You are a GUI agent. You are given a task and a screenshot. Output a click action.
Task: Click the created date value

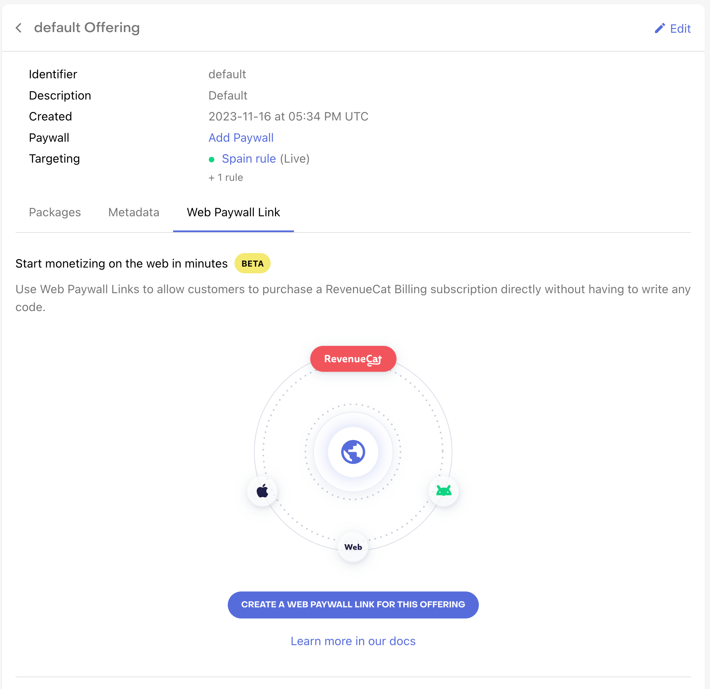pos(288,116)
